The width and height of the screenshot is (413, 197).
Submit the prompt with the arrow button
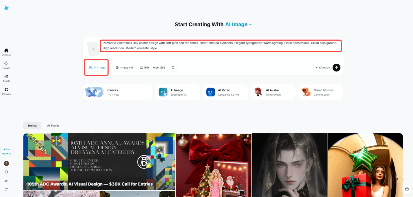tap(336, 68)
